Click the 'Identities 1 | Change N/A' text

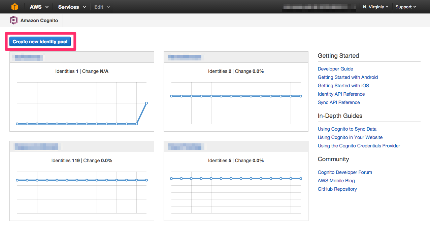tap(82, 71)
